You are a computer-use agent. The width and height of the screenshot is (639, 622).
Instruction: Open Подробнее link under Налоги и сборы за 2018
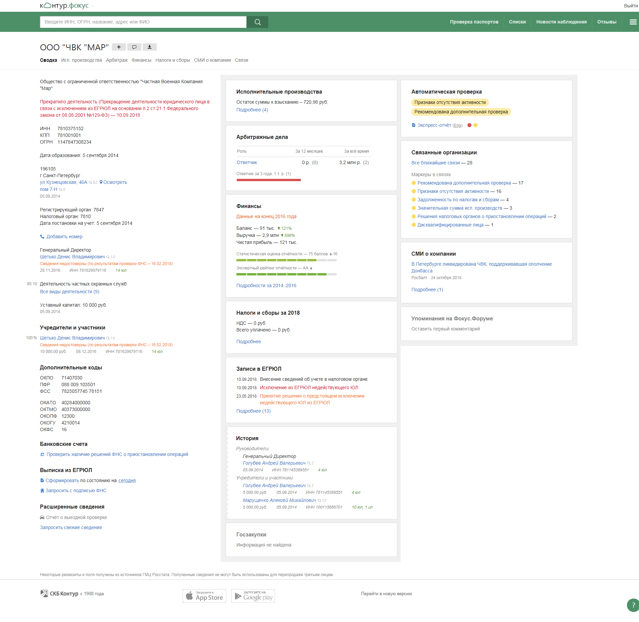[248, 342]
